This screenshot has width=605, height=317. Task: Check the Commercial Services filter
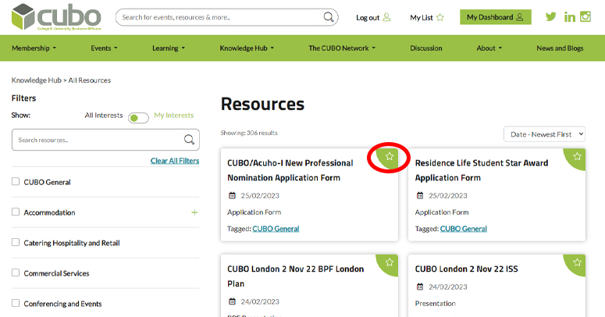pyautogui.click(x=16, y=272)
